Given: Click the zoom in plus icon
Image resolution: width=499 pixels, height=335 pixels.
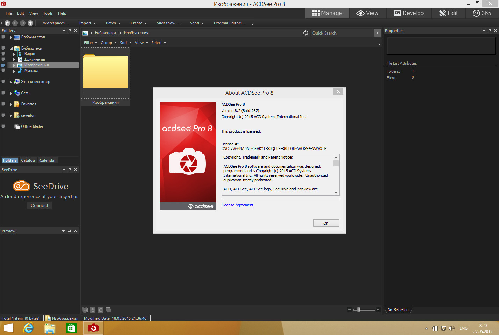Looking at the screenshot, I should pos(378,309).
